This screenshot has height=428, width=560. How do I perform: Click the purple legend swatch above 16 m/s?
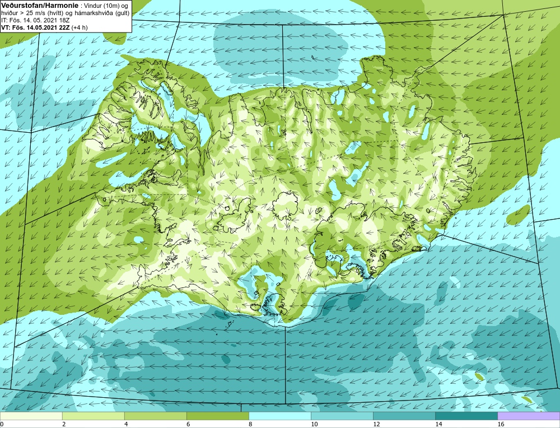[529, 416]
